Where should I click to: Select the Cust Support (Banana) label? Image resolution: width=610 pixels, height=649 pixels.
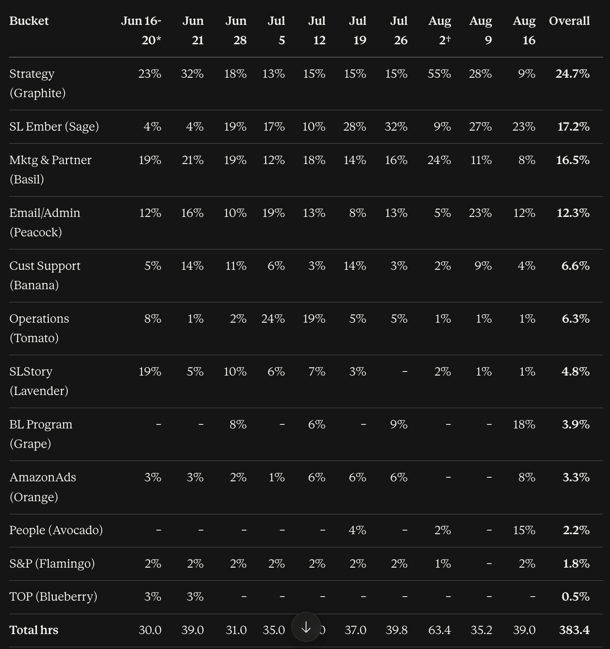[x=45, y=275]
